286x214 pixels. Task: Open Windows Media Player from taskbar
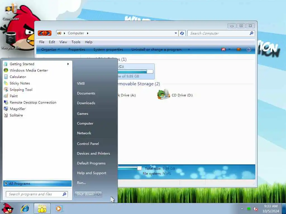click(59, 208)
